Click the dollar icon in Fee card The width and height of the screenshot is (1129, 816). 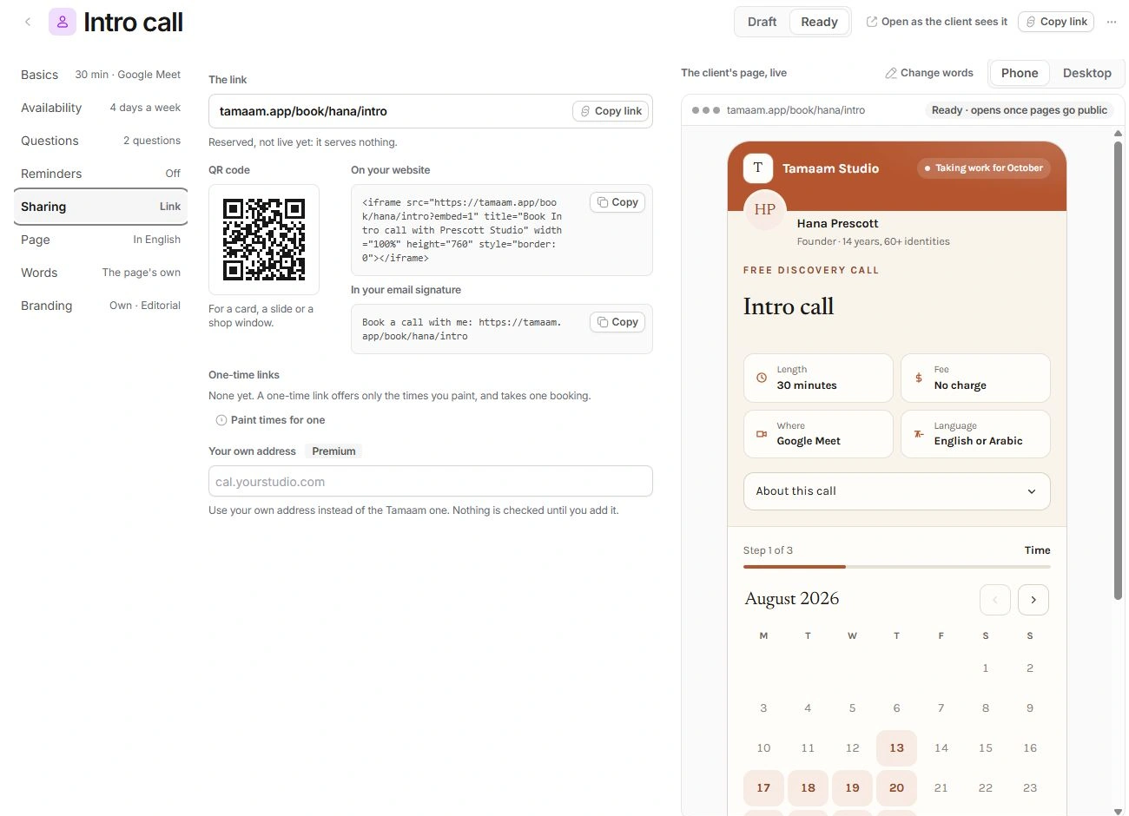(919, 378)
